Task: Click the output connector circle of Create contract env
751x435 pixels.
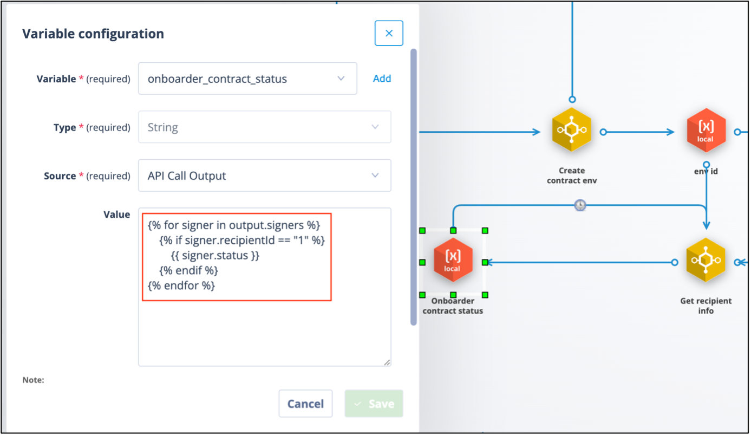Action: [x=603, y=132]
